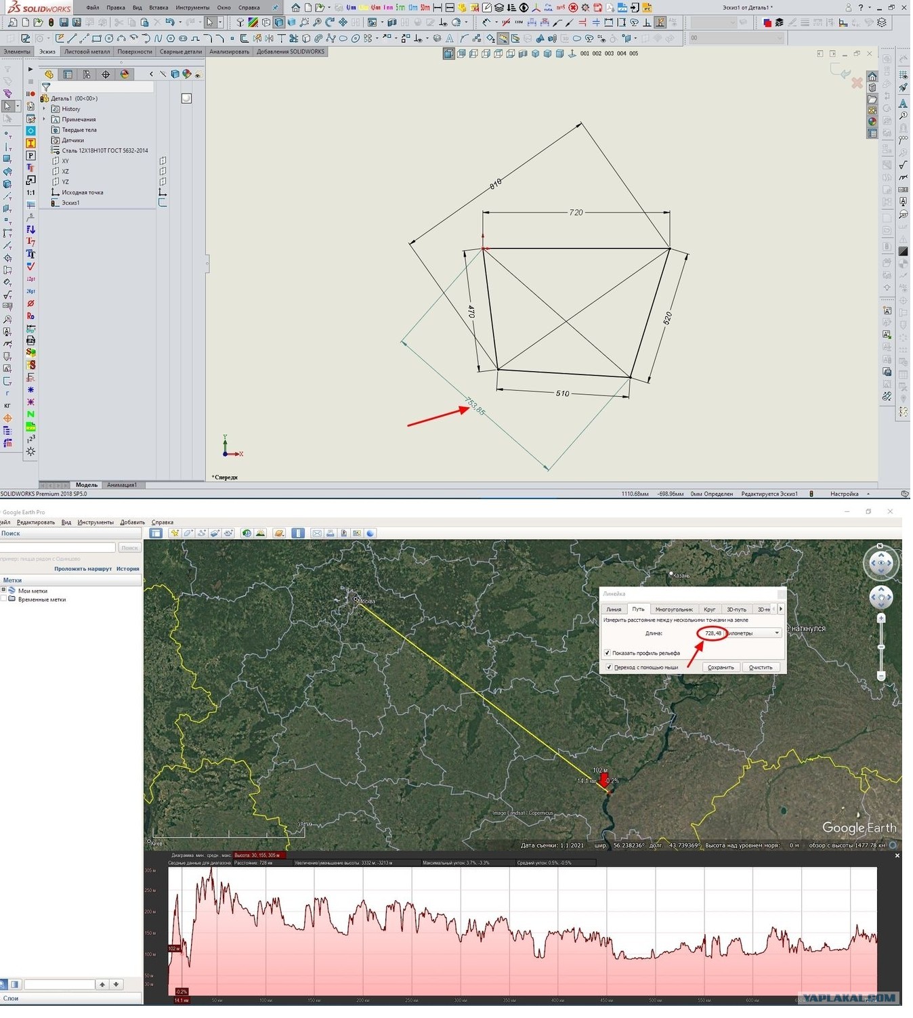Click the historical imagery clock icon
The height and width of the screenshot is (1018, 913).
point(247,533)
